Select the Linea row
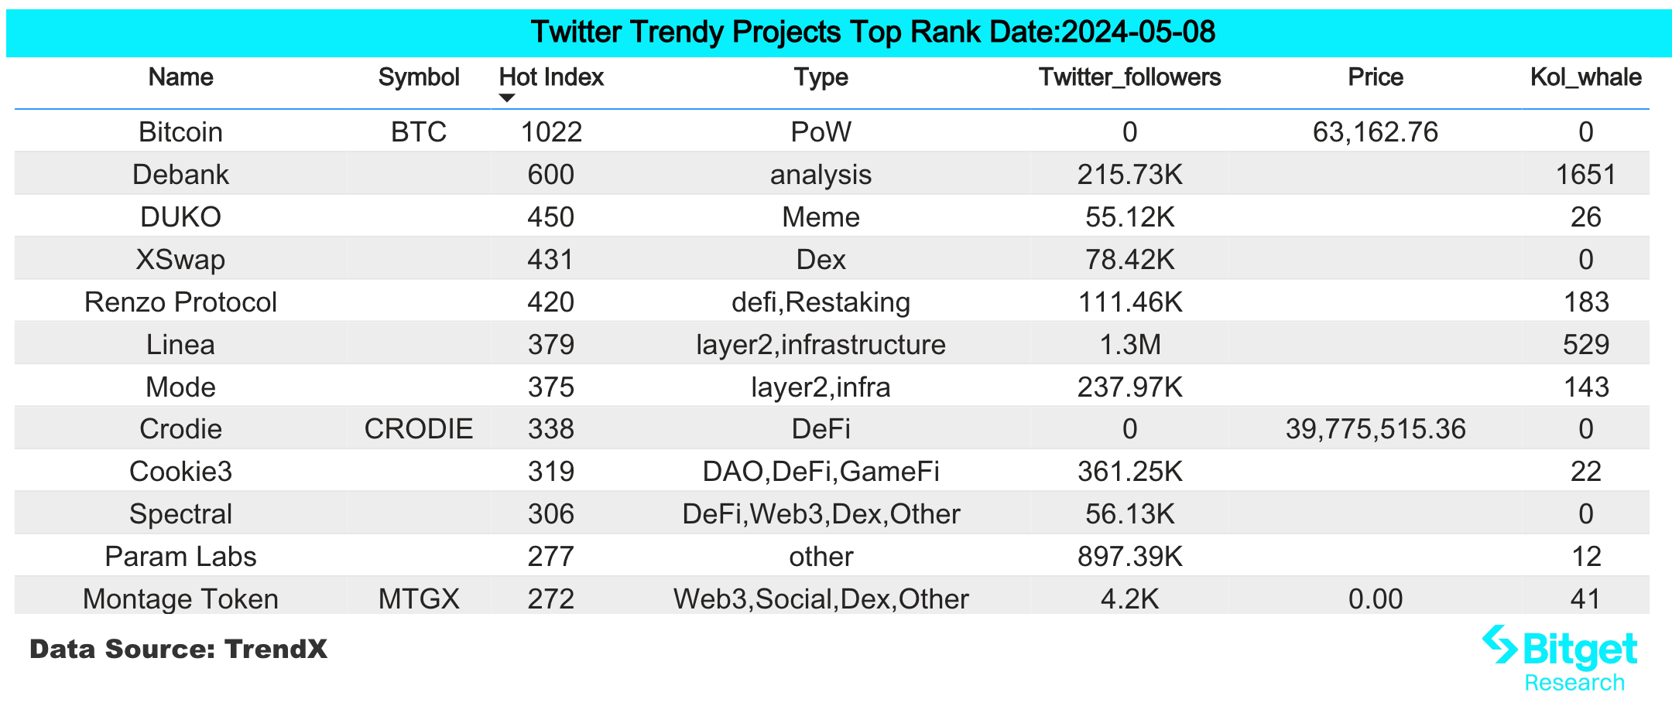 (832, 344)
